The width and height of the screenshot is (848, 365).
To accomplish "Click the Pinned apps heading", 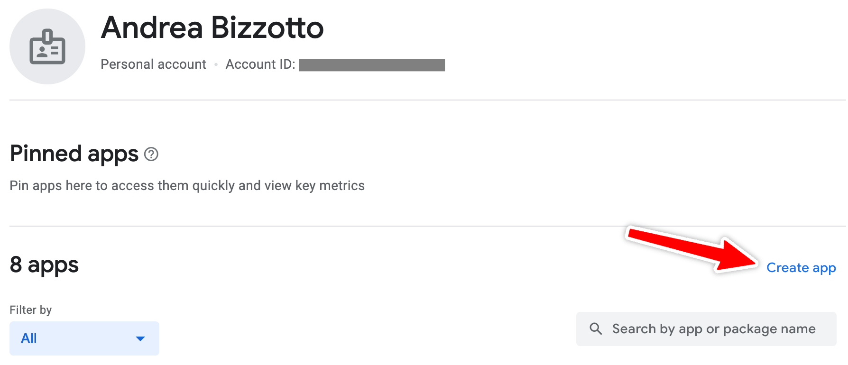I will tap(74, 154).
